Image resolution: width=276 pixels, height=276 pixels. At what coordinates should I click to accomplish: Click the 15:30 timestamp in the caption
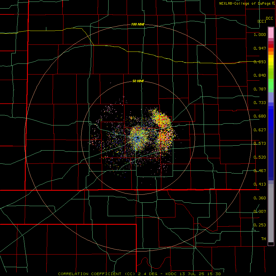point(215,274)
